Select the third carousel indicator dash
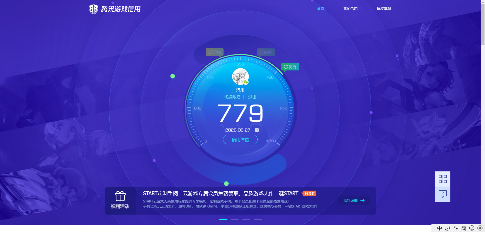The width and height of the screenshot is (485, 232). 246,219
